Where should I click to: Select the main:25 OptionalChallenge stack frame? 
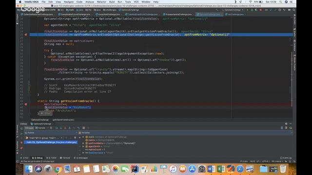51,142
